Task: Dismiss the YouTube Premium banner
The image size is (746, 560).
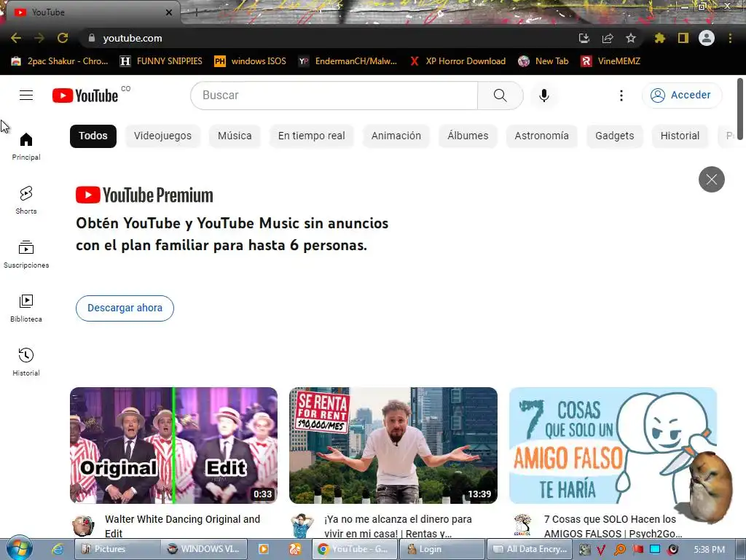Action: click(711, 179)
